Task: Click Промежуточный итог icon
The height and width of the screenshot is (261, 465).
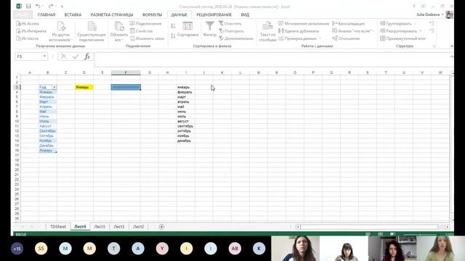Action: pyautogui.click(x=383, y=38)
